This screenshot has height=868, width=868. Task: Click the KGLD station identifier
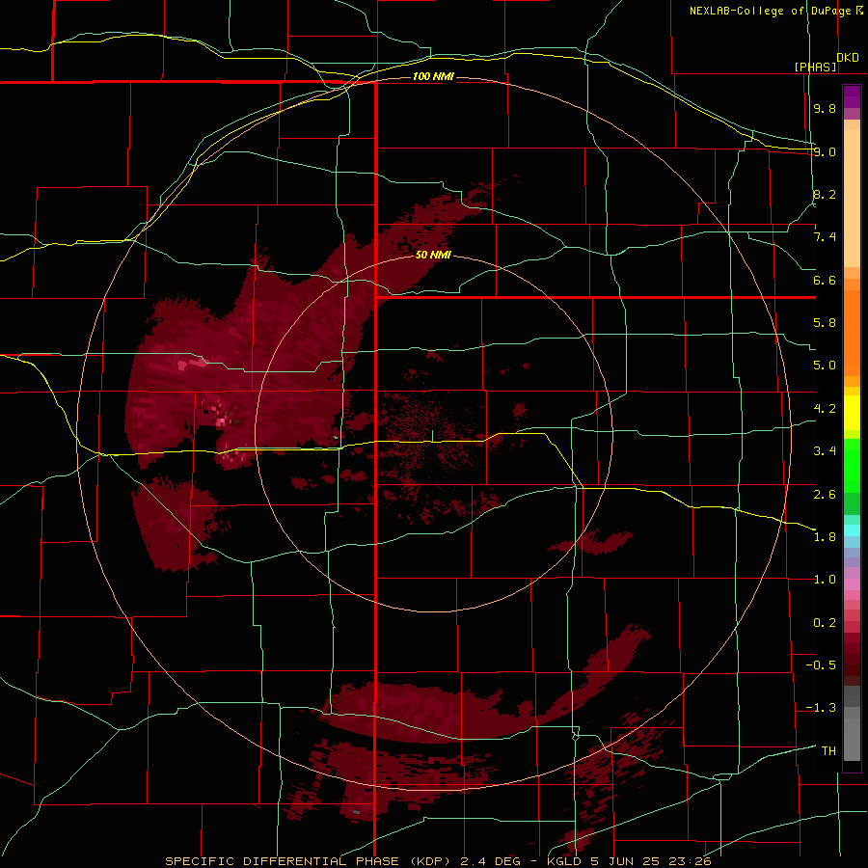564,861
